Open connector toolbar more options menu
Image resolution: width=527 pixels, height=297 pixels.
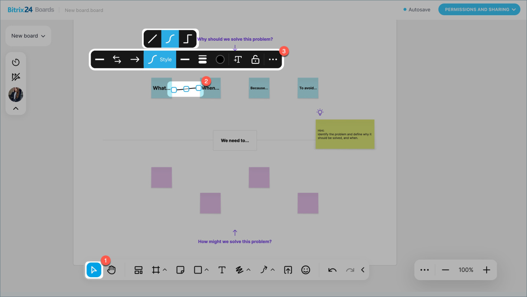pos(273,60)
